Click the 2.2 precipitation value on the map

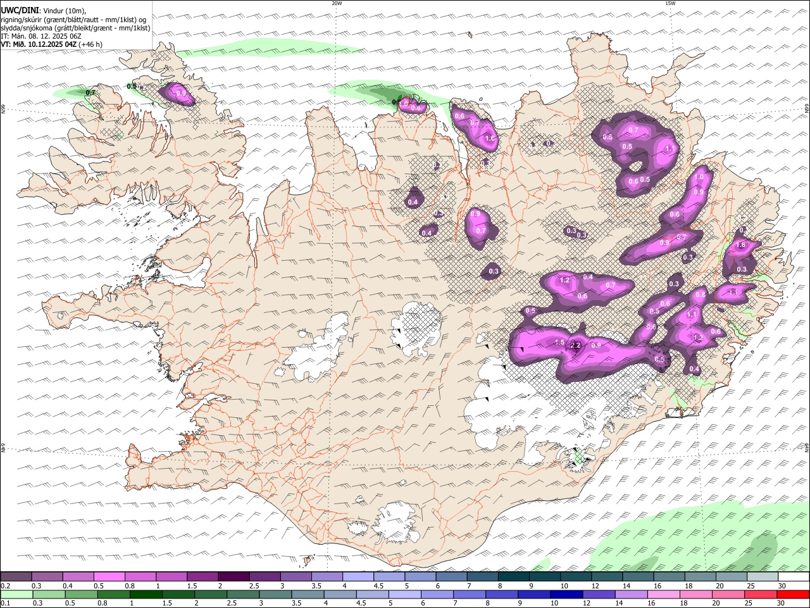pyautogui.click(x=575, y=346)
